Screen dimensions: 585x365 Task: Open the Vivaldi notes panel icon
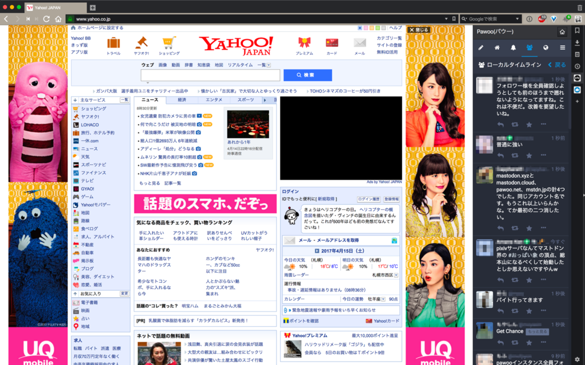coord(577,54)
